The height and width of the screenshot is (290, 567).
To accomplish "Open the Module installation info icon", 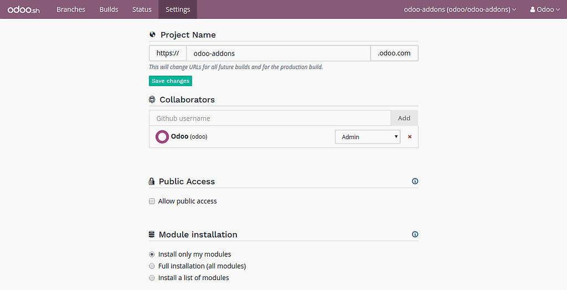I will (415, 234).
